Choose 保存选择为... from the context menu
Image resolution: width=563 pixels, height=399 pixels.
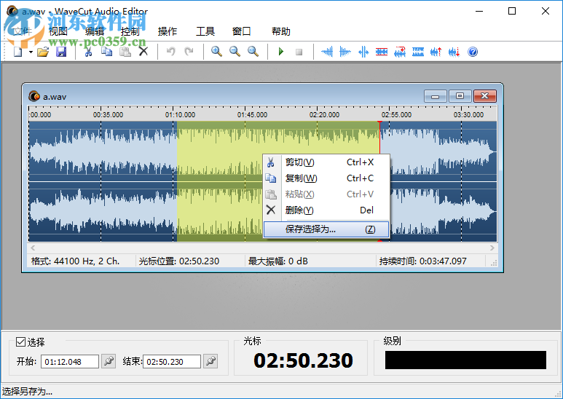[x=326, y=229]
